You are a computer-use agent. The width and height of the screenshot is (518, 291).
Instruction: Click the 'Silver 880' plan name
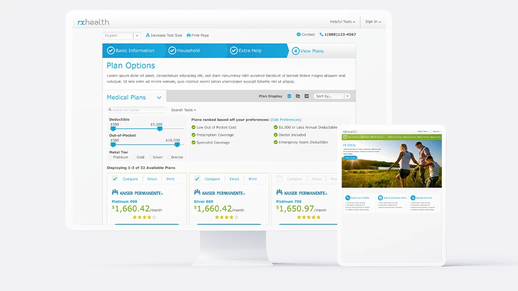[x=204, y=202]
